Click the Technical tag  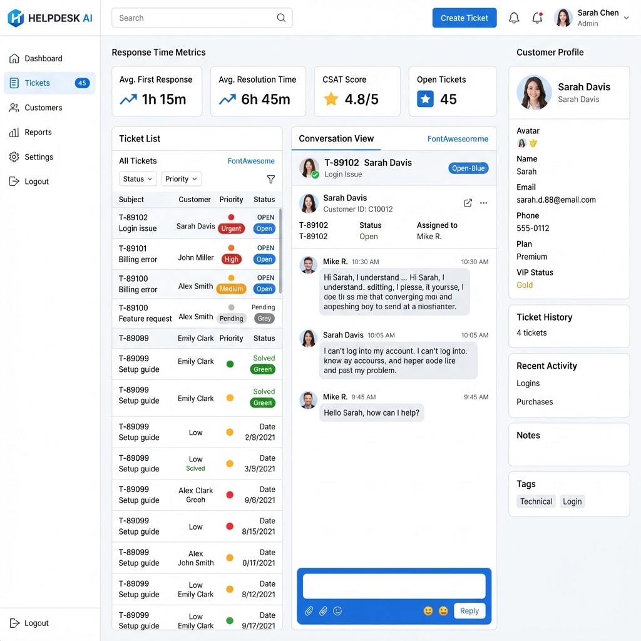tap(536, 501)
